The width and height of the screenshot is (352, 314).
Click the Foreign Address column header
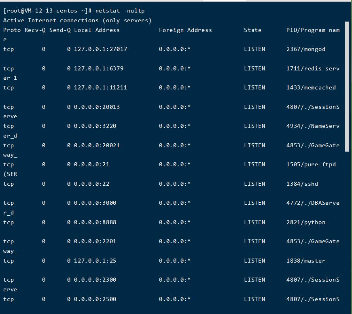click(x=185, y=30)
